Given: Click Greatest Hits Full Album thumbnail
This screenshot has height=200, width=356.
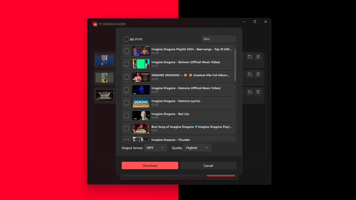Looking at the screenshot, I should 141,77.
